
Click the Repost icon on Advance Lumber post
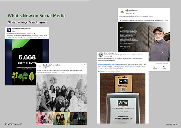155,68
